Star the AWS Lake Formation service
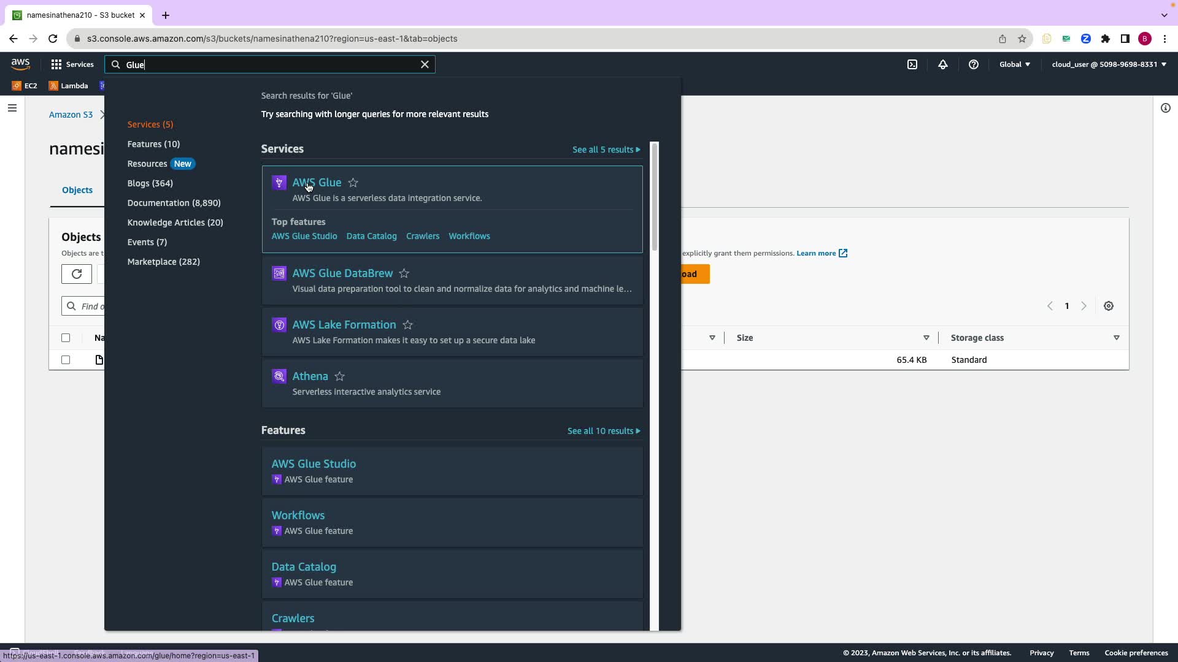 click(x=408, y=325)
